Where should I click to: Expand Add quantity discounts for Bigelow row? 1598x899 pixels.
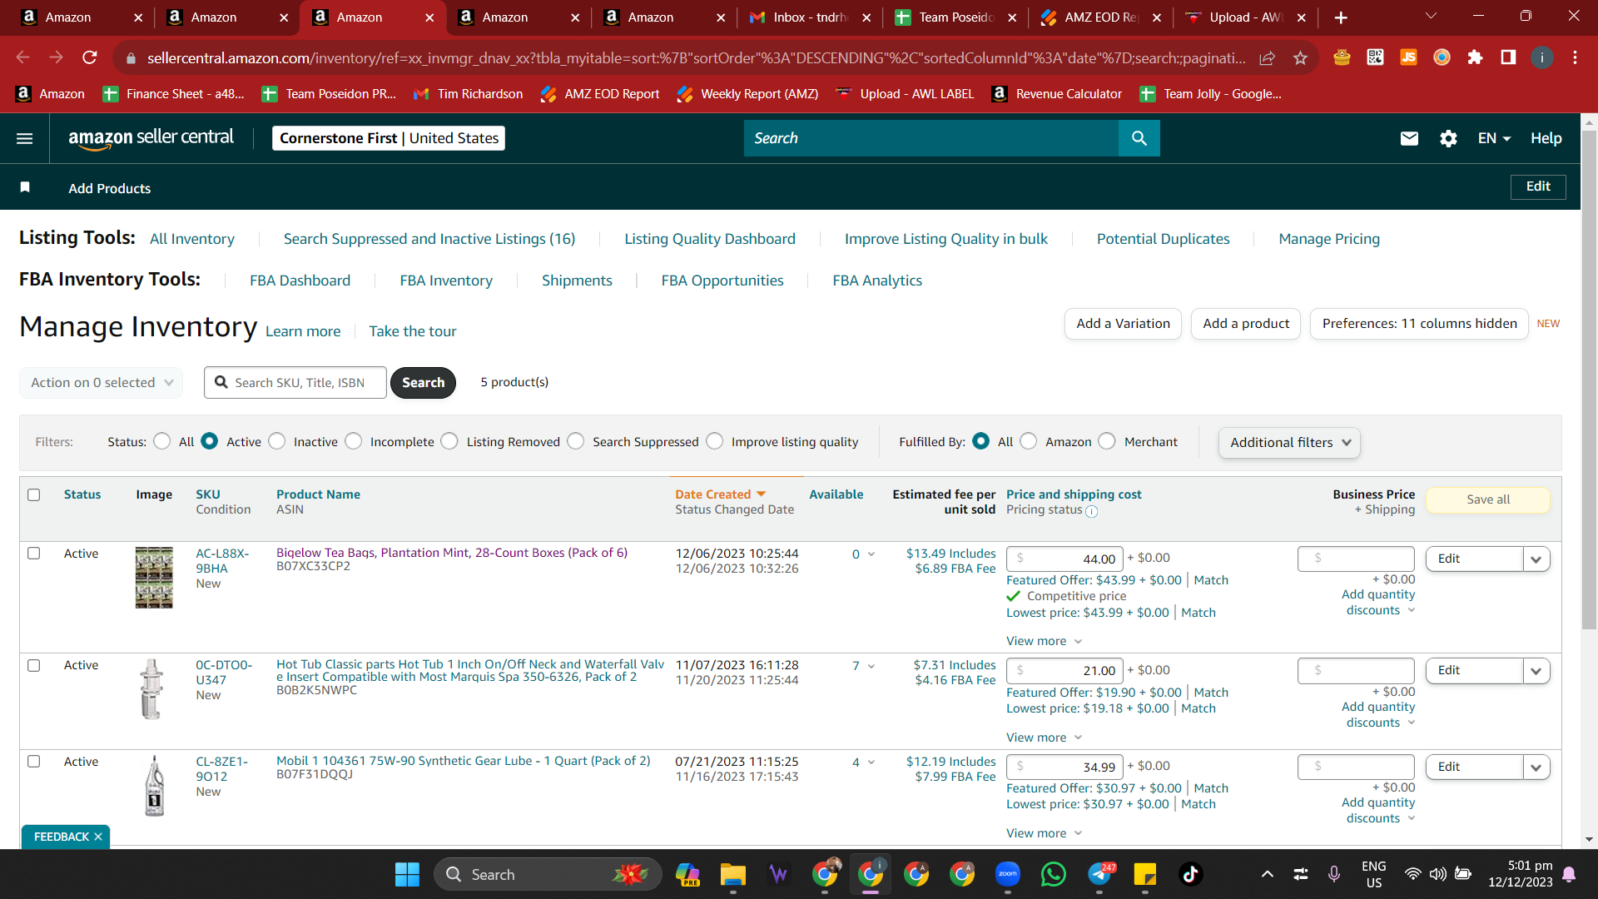[1378, 602]
